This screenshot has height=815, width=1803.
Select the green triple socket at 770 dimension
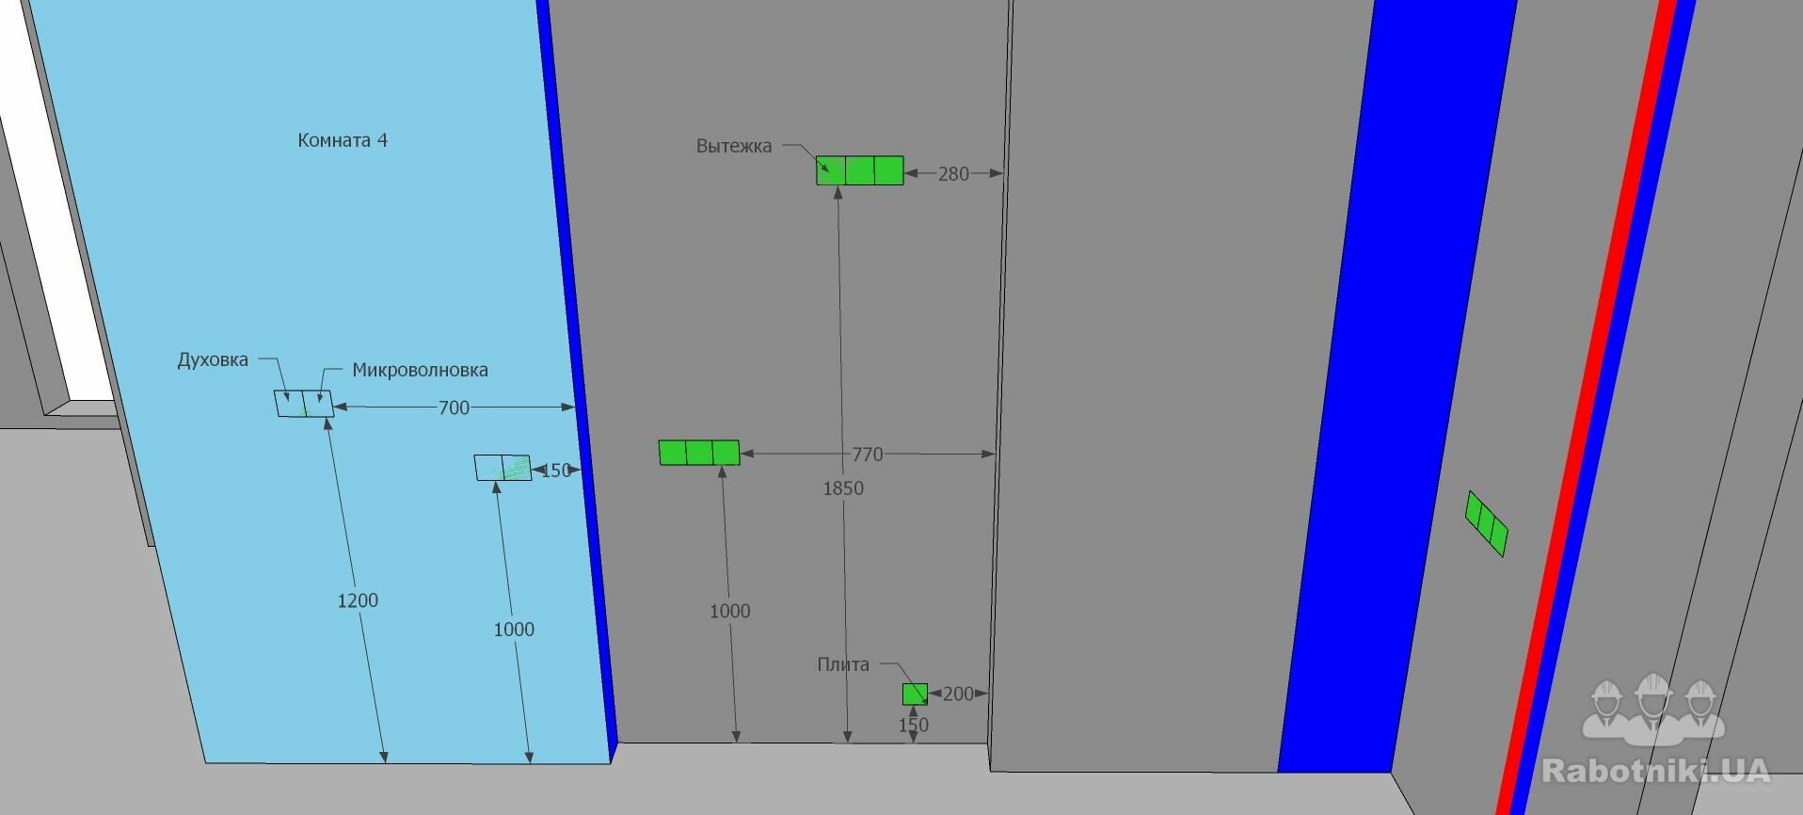(699, 453)
